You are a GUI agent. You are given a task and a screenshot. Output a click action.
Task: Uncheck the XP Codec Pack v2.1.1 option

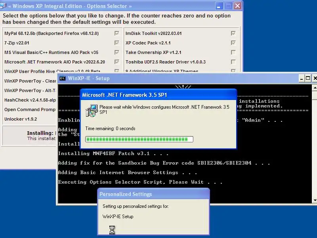pos(233,43)
